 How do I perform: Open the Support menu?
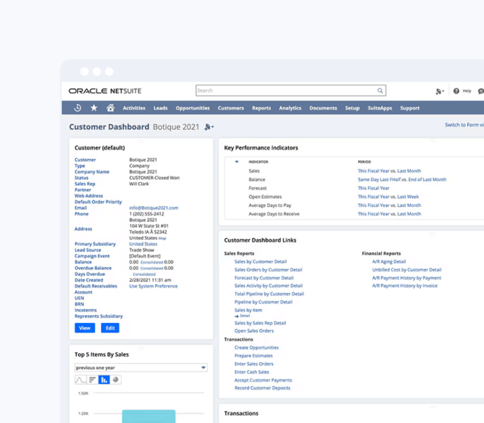point(410,108)
